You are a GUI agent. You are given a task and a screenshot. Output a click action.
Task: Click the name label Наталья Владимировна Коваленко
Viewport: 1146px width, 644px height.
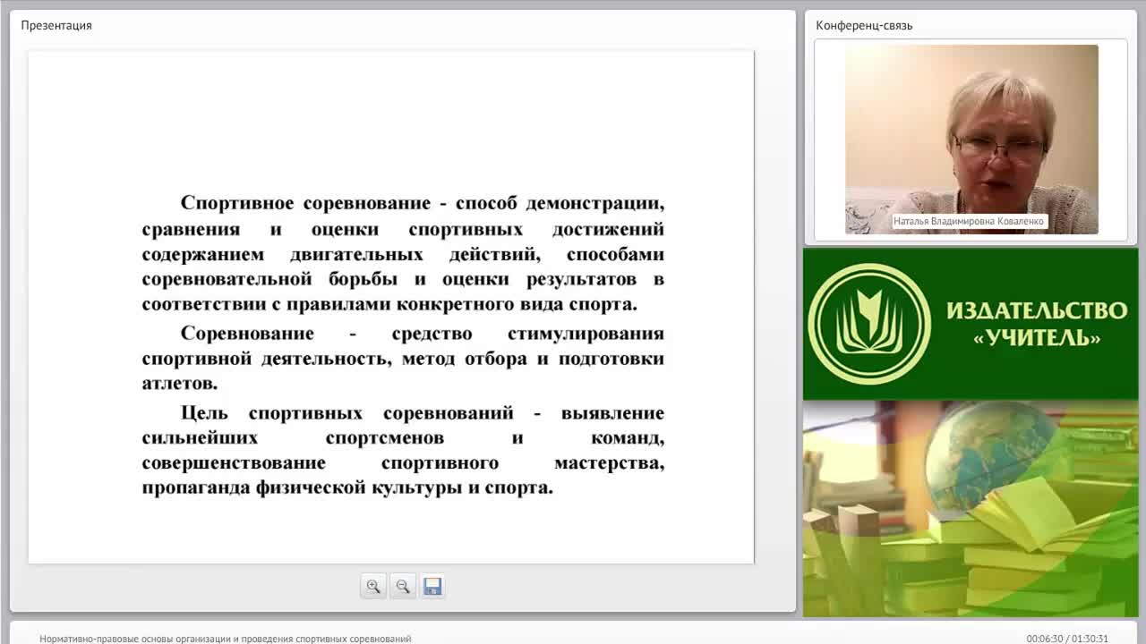click(x=969, y=221)
